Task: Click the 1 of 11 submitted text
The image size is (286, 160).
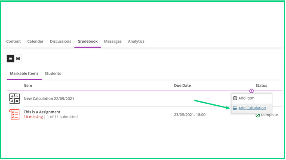Action: pyautogui.click(x=62, y=117)
